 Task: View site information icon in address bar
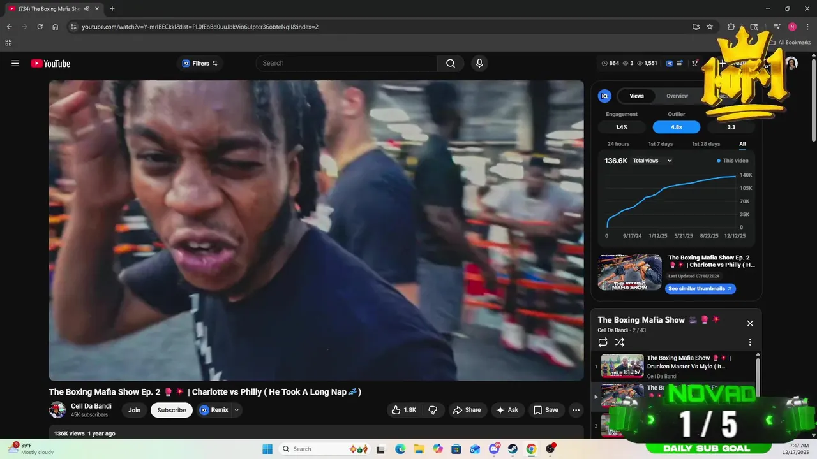point(73,27)
